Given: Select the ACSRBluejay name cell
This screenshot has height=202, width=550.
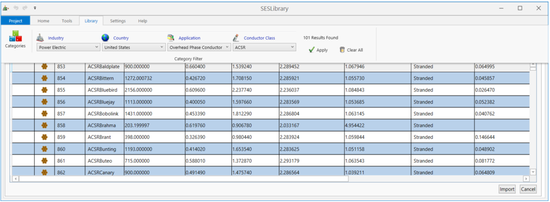Looking at the screenshot, I should click(x=104, y=102).
